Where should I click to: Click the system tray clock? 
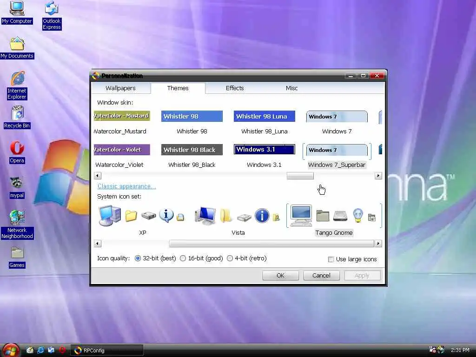coord(460,350)
